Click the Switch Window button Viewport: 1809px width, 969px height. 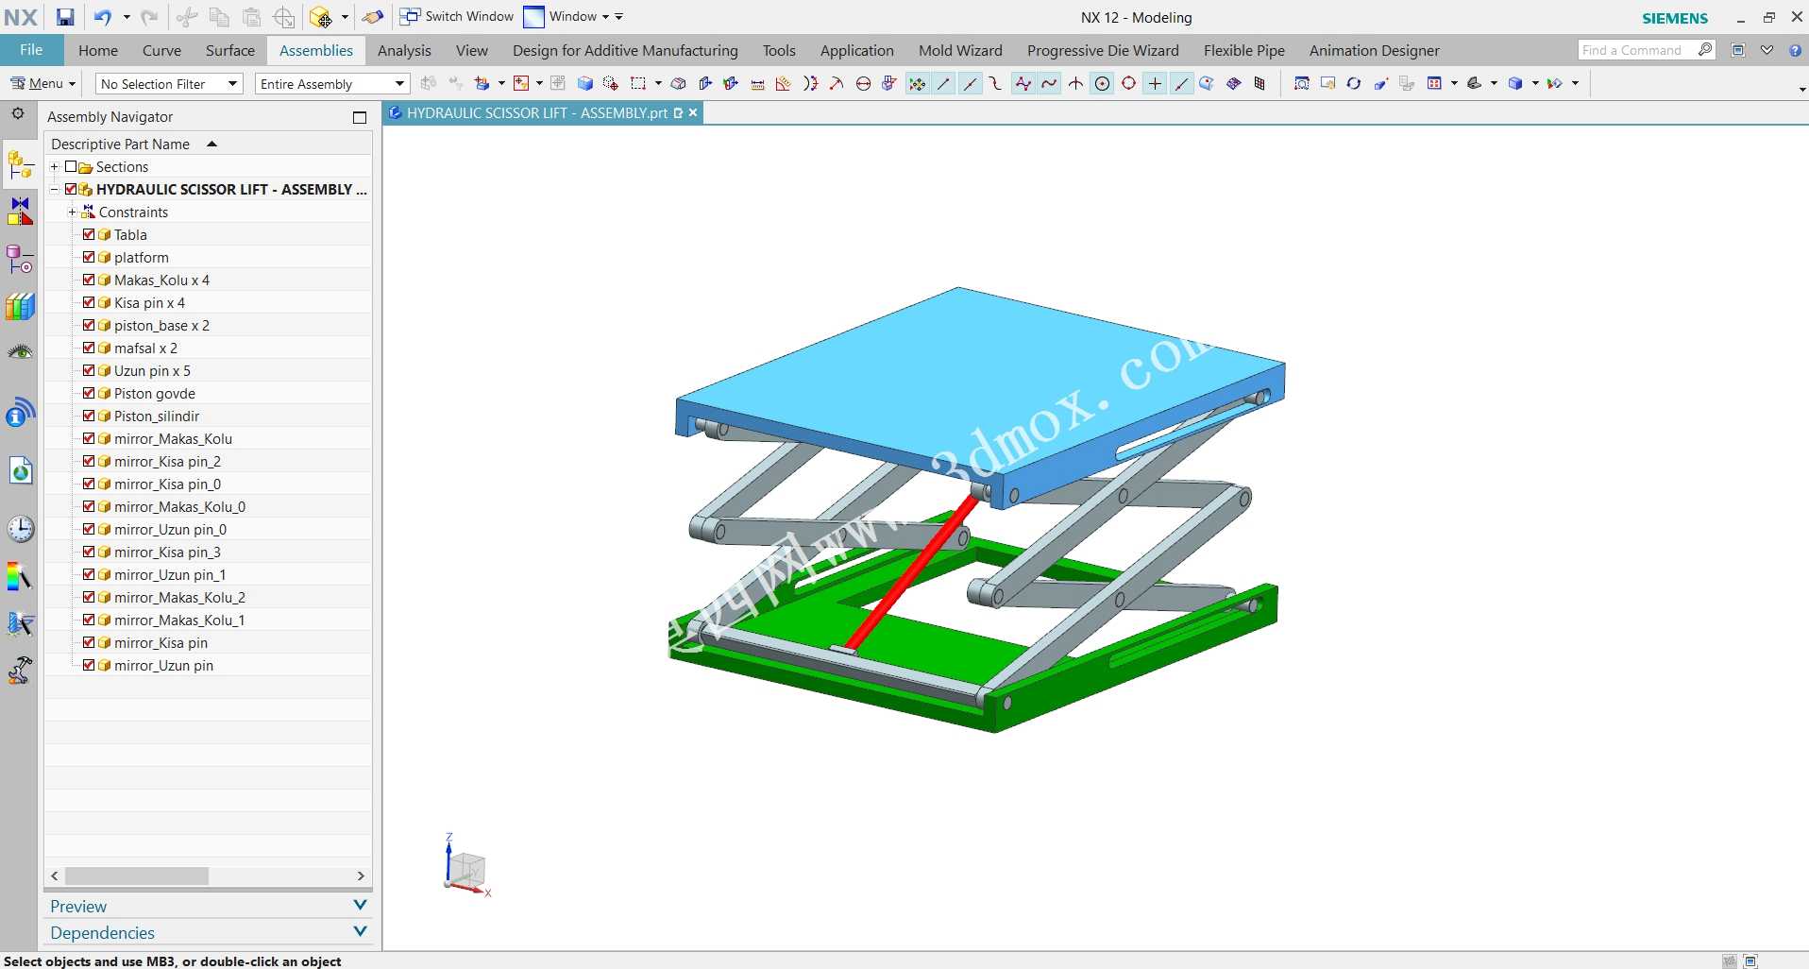(457, 17)
